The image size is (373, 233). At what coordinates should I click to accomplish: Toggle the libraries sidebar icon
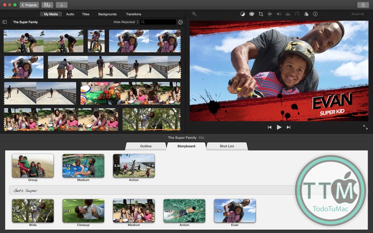click(5, 22)
